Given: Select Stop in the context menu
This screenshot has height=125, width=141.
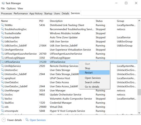Looking at the screenshot, I should [x=87, y=68].
